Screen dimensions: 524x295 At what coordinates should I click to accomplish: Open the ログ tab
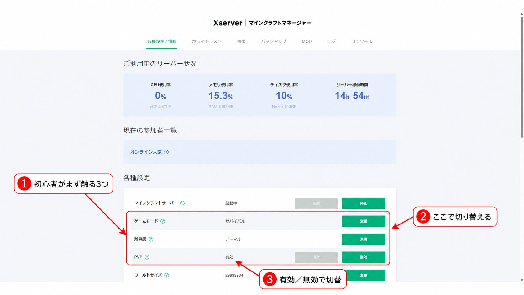tap(331, 41)
